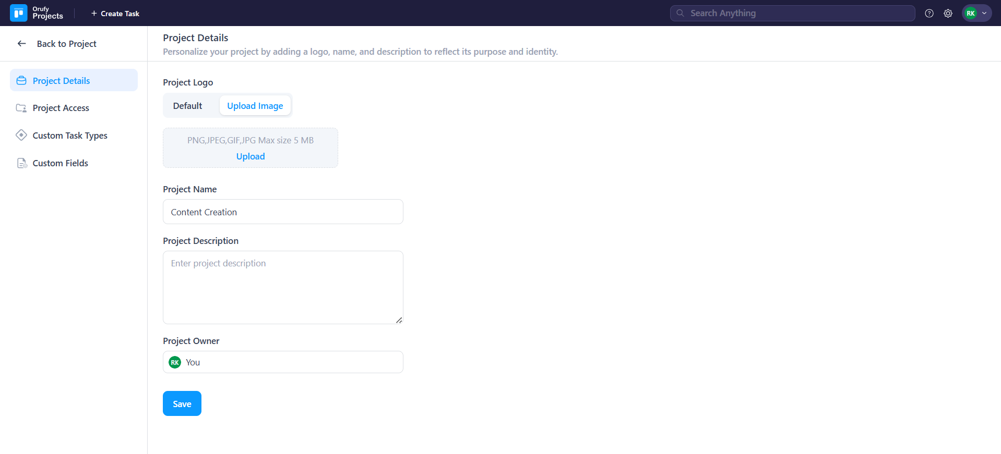This screenshot has width=1001, height=454.
Task: Click the Orufy Projects logo icon
Action: [19, 13]
